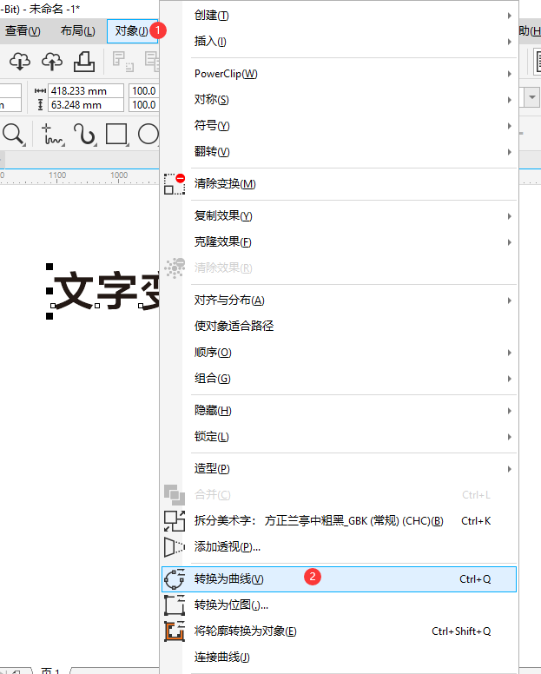The width and height of the screenshot is (541, 674).
Task: Open 组合(G) submenu
Action: point(339,379)
